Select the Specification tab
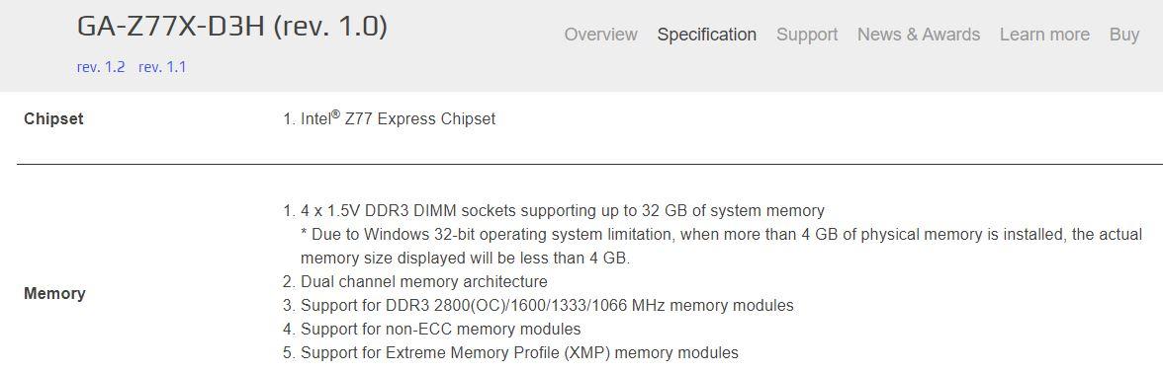1163x372 pixels. (x=707, y=35)
